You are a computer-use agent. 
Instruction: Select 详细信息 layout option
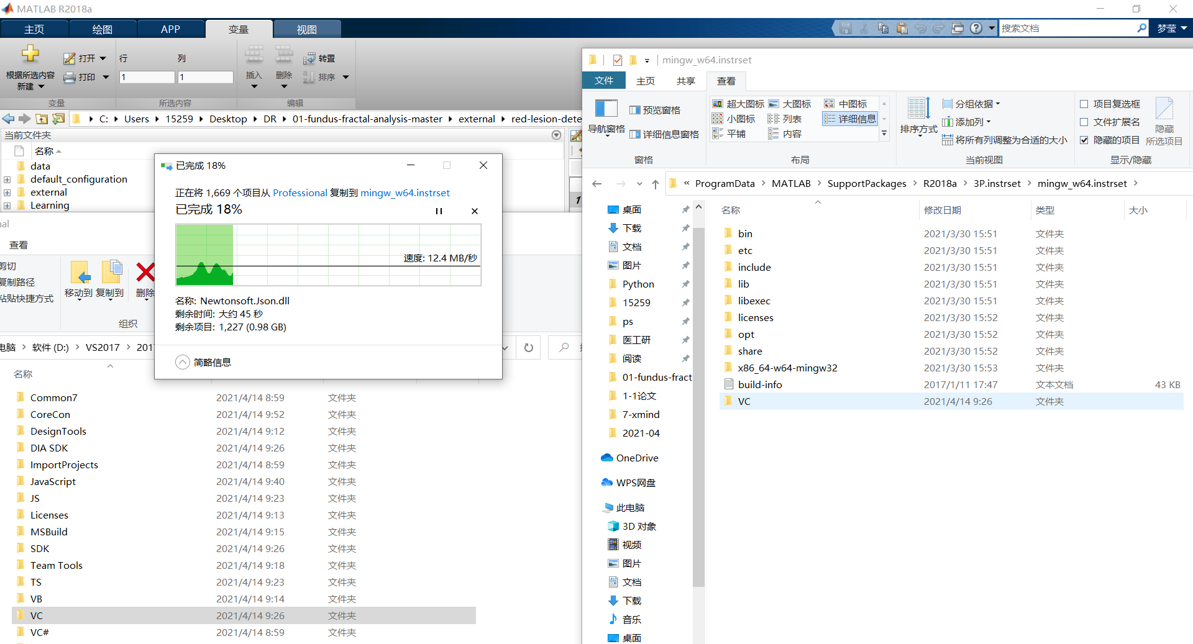[x=849, y=119]
